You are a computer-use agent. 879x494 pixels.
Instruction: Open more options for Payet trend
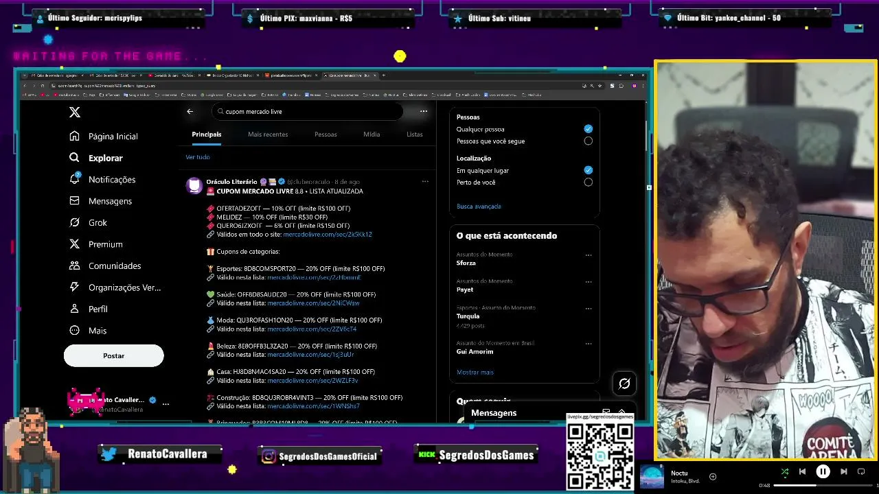[589, 281]
